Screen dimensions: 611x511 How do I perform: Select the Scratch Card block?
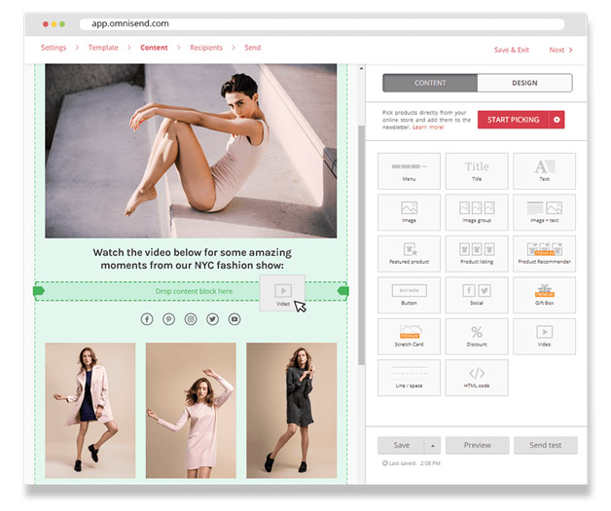pyautogui.click(x=409, y=337)
